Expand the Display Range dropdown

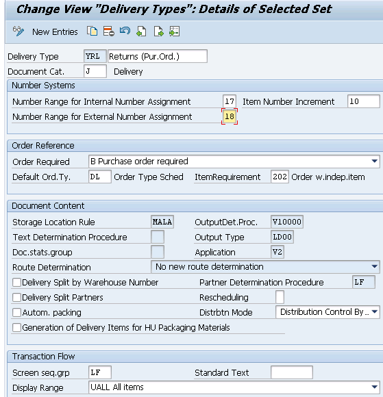374,387
